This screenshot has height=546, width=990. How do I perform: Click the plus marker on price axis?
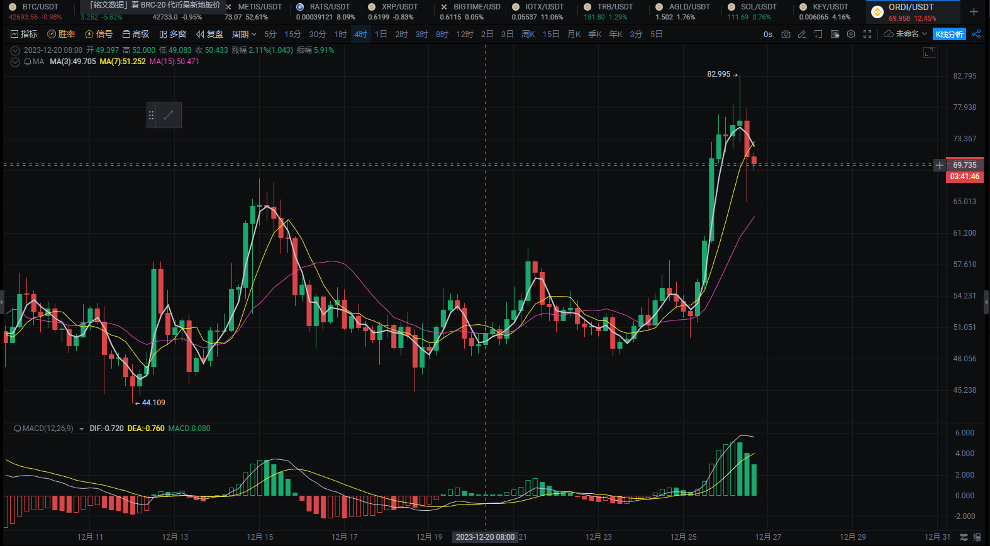point(939,165)
